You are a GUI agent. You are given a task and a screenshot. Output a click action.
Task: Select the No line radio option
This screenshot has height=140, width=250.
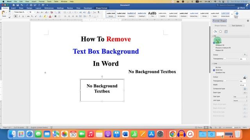click(x=217, y=67)
